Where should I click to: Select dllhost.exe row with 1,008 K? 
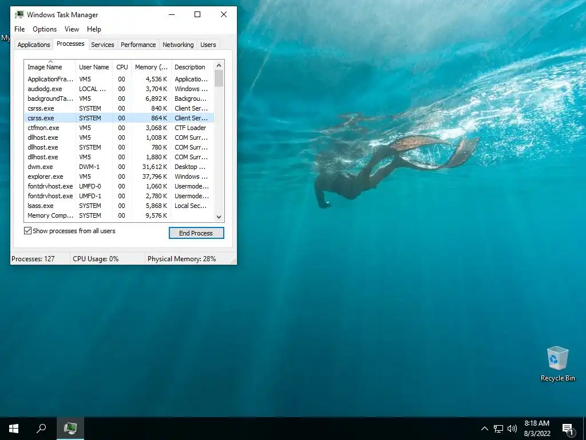119,137
